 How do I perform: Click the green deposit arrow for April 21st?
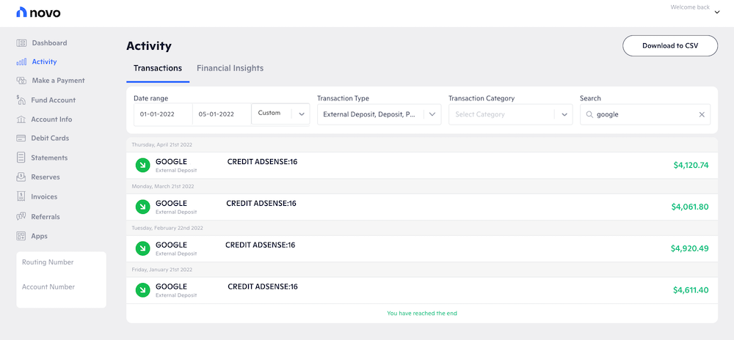(x=143, y=166)
